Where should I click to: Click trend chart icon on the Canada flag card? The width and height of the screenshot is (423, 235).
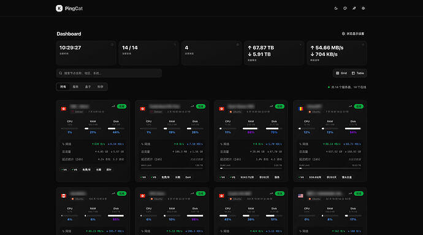(113, 193)
